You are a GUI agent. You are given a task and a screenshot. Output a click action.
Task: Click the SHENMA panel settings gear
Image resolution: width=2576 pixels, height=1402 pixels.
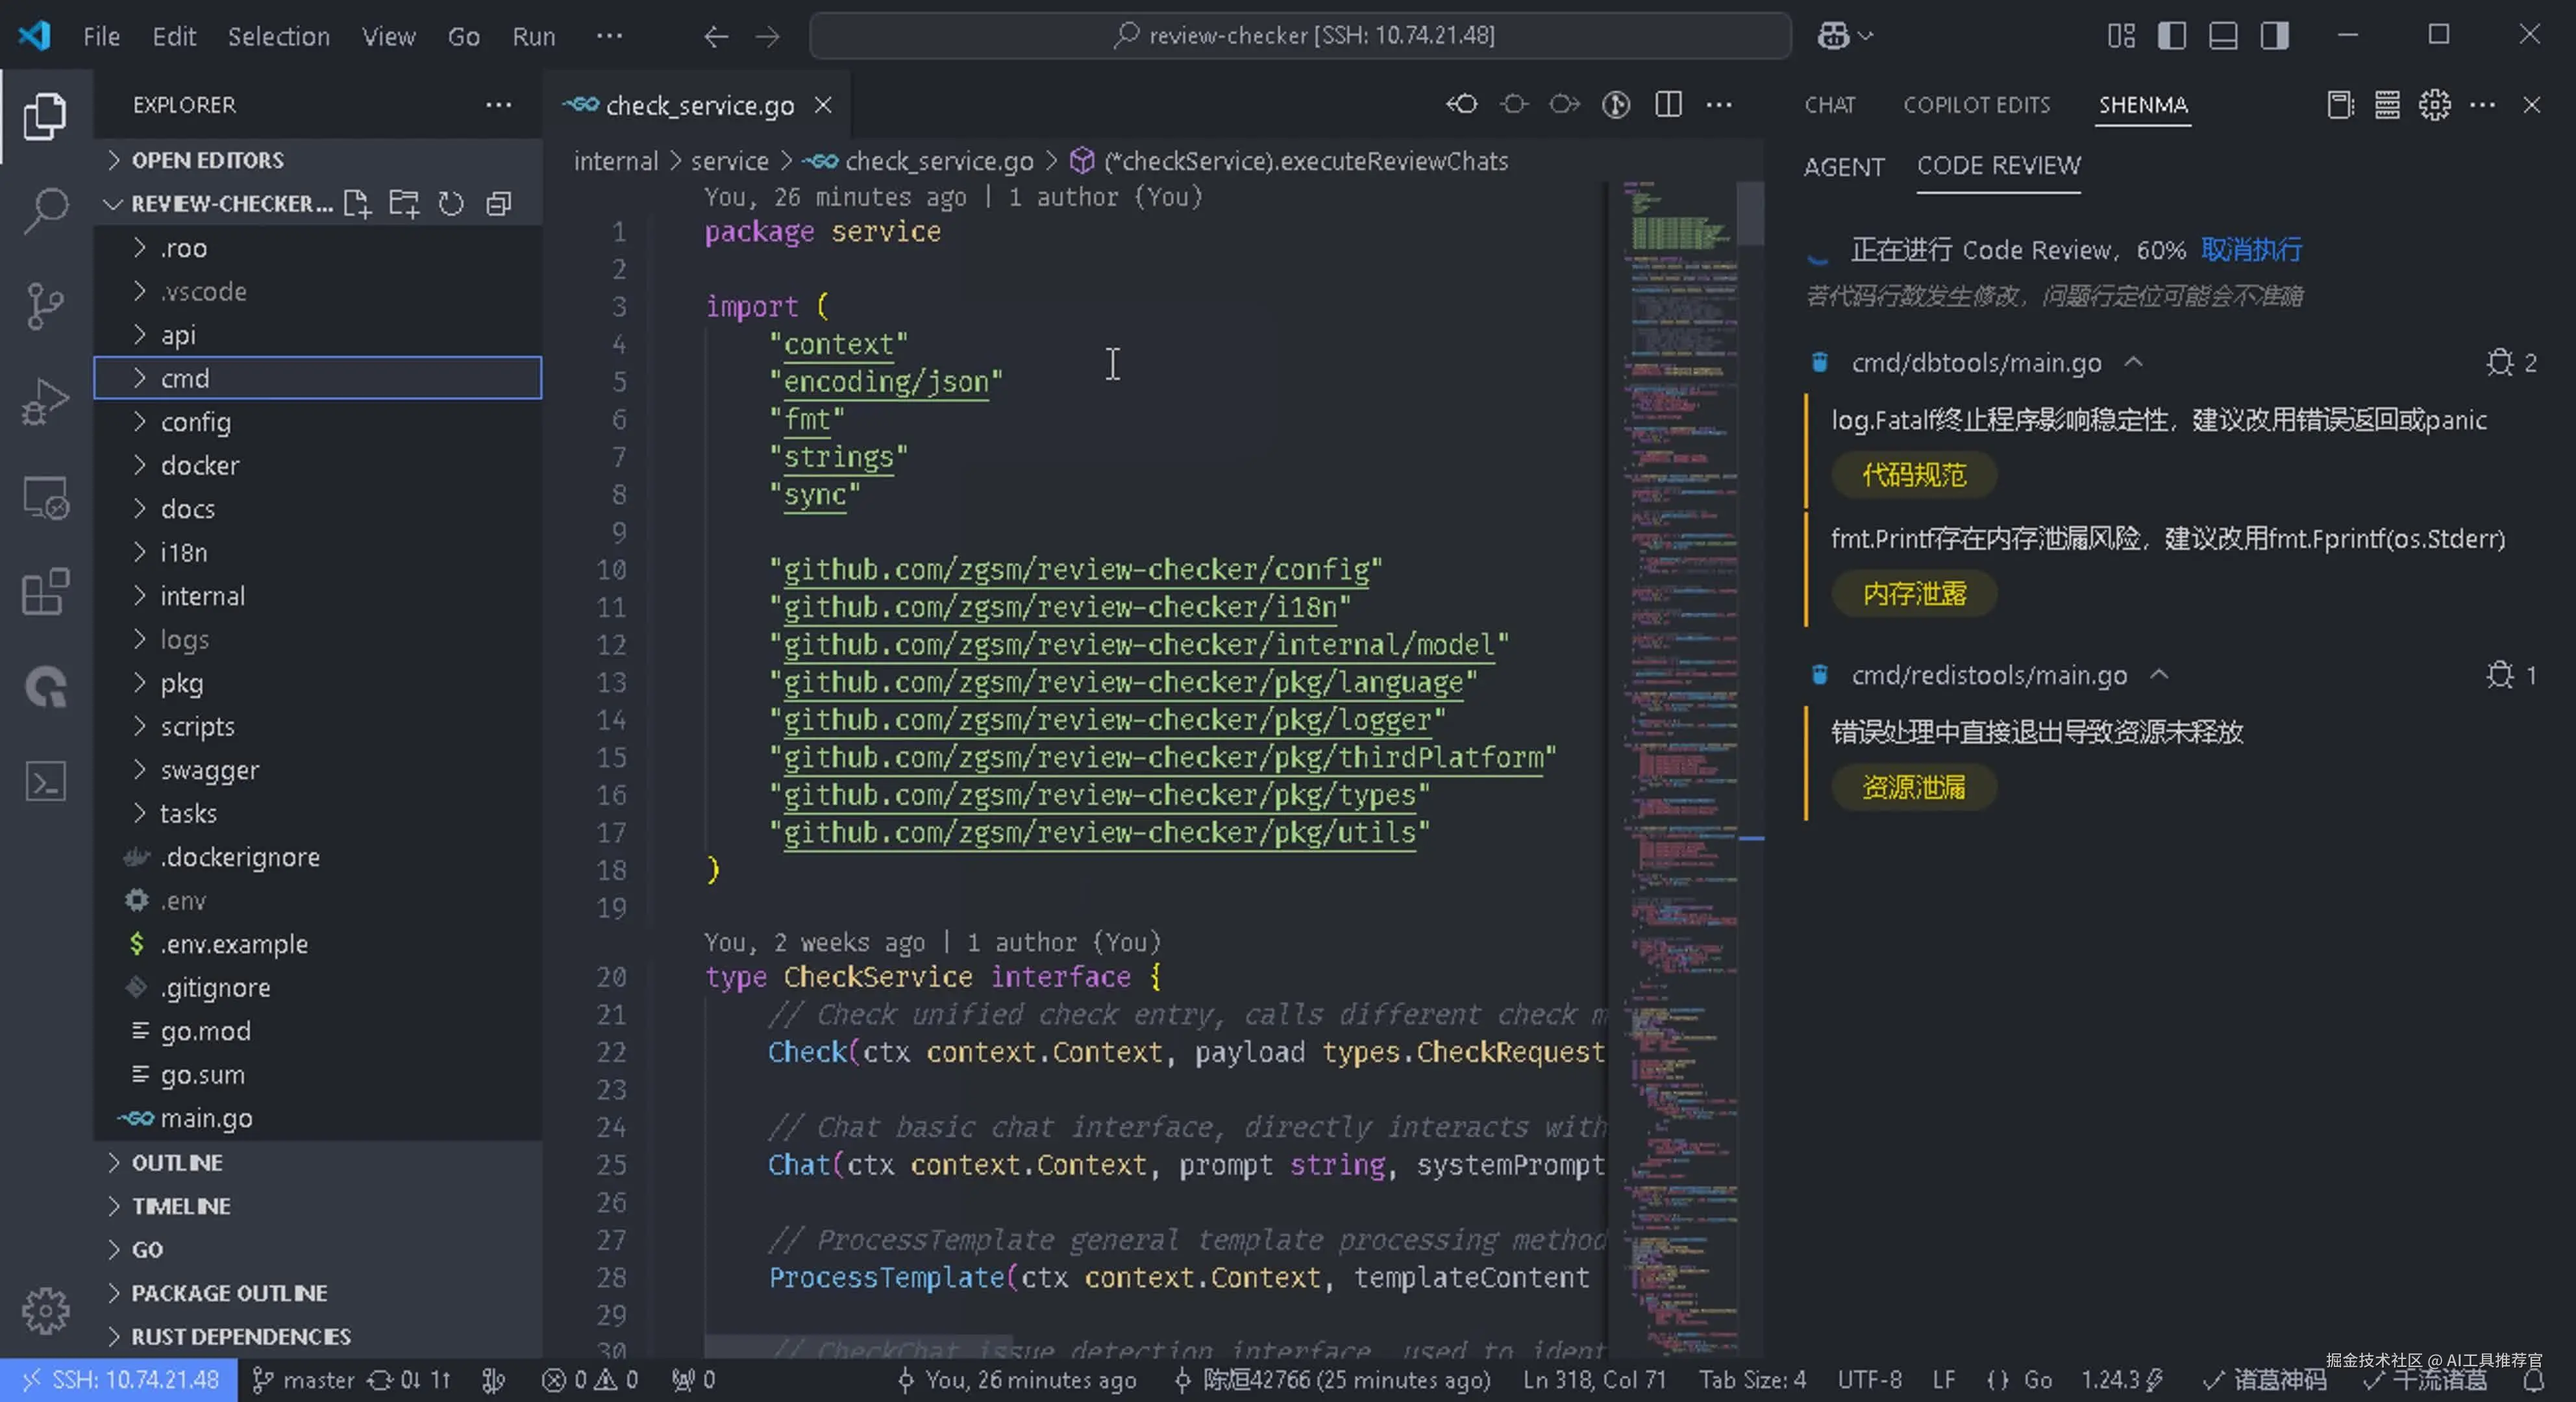coord(2434,105)
